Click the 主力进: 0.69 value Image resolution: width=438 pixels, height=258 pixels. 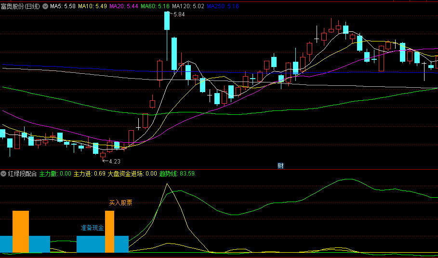click(90, 174)
